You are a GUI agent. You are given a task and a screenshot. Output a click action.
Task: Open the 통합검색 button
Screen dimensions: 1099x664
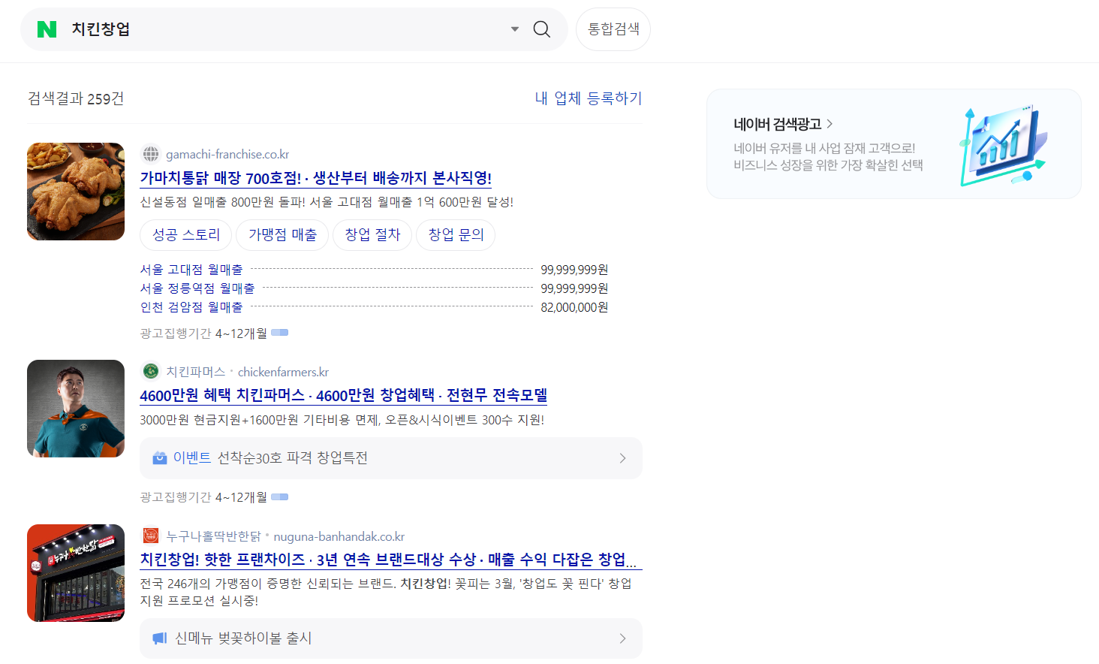coord(613,29)
